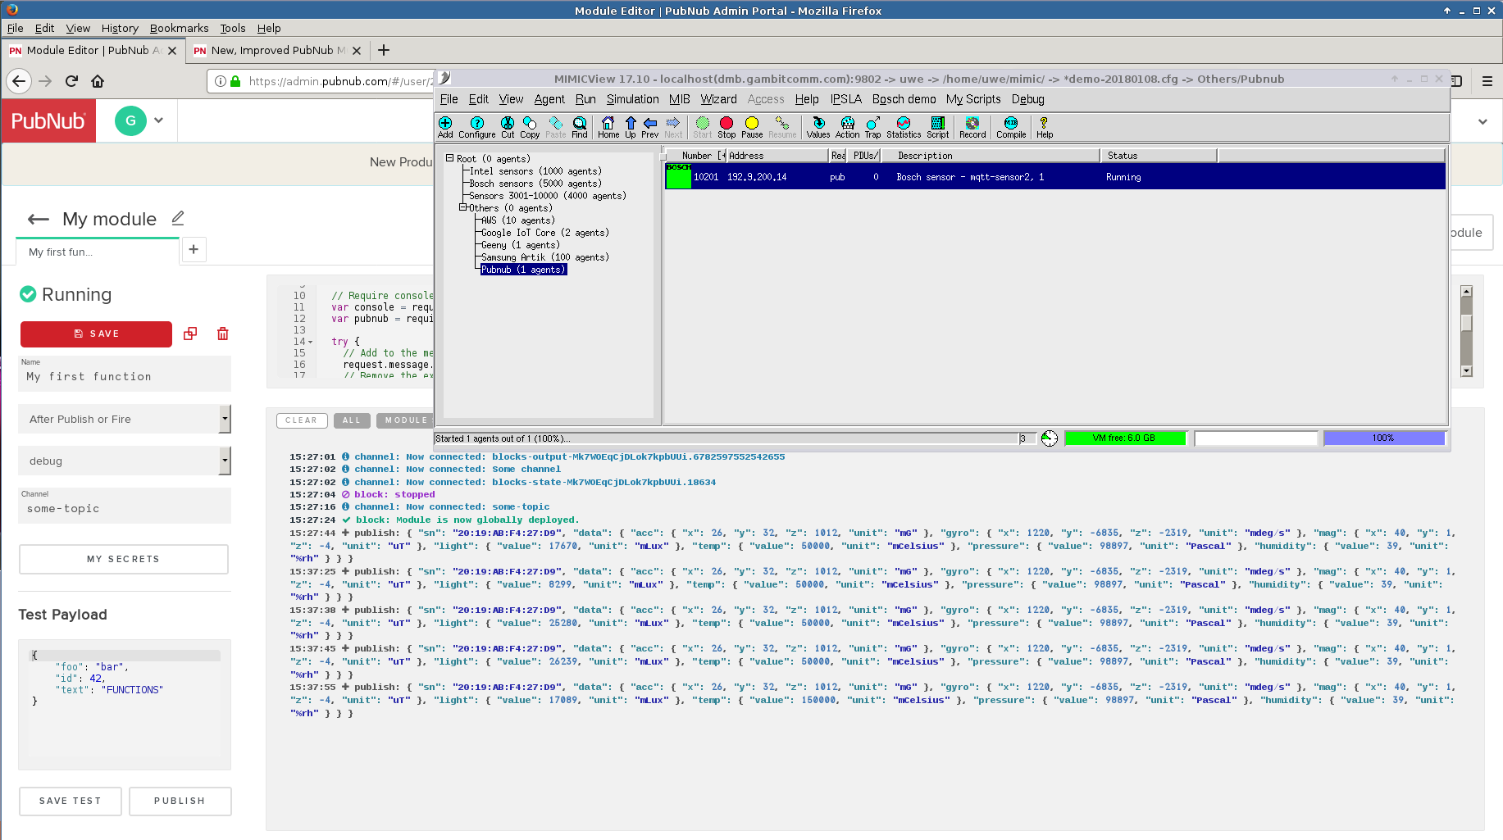
Task: Open the account dropdown next to G avatar
Action: click(x=158, y=120)
